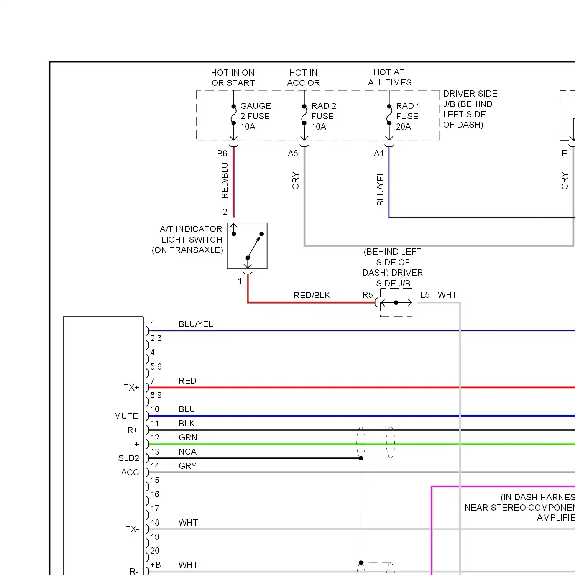Image resolution: width=575 pixels, height=575 pixels.
Task: Click the R+ terminal label
Action: coord(133,430)
